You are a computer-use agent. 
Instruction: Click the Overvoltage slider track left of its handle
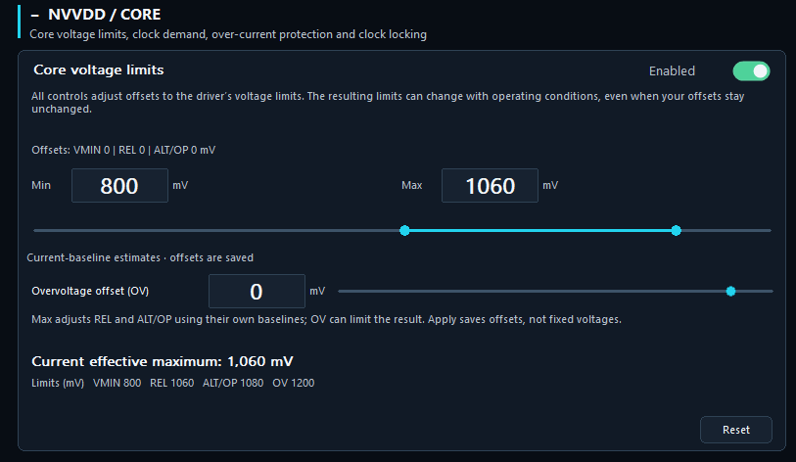(532, 292)
